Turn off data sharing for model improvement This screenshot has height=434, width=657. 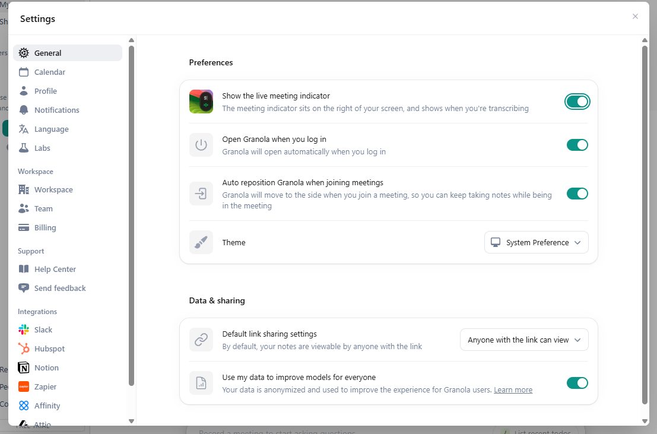[577, 383]
